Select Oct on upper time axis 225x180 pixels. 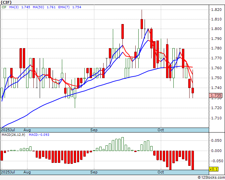pyautogui.click(x=160, y=130)
